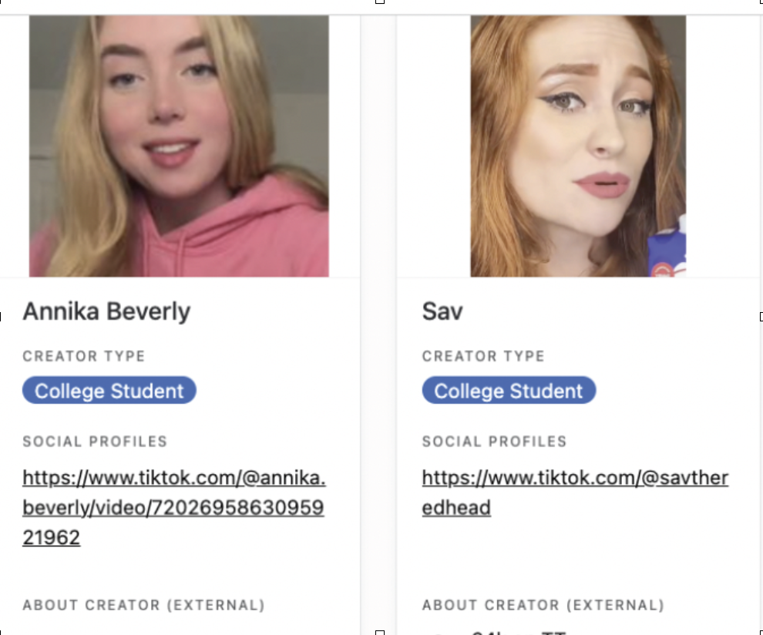Grab the top-center selection handle

click(380, 2)
